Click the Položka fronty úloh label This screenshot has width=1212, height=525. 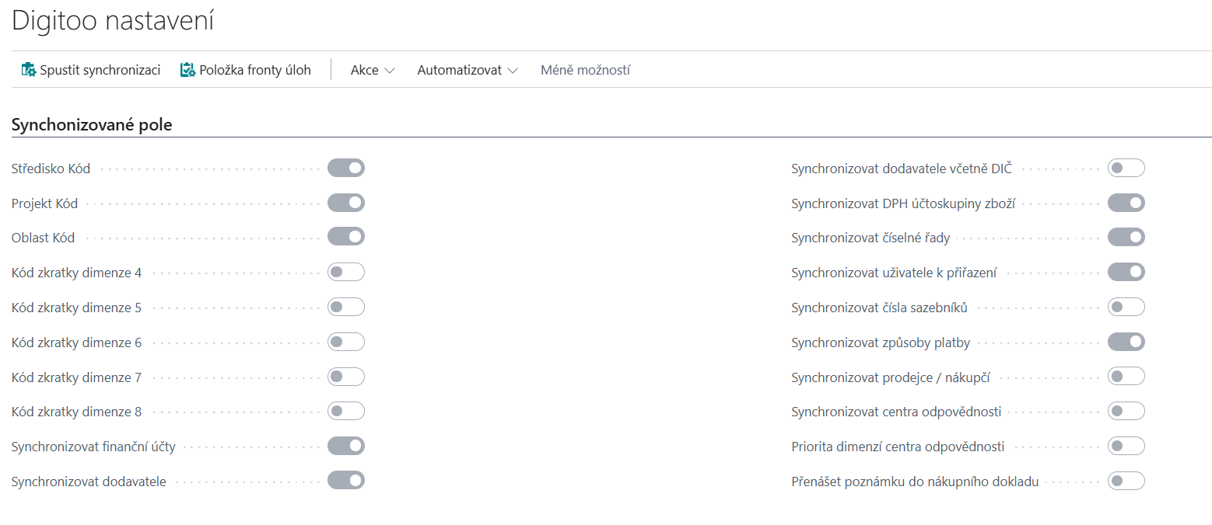click(x=255, y=70)
